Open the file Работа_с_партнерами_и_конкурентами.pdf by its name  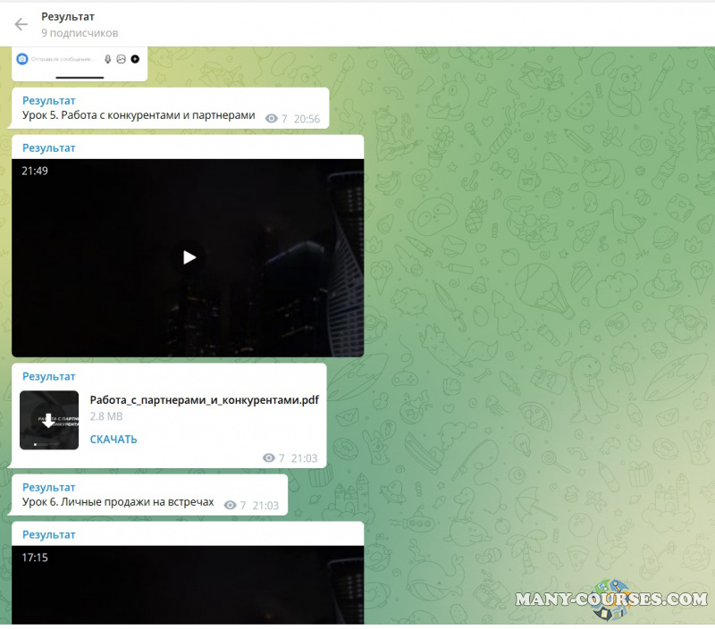pyautogui.click(x=204, y=399)
